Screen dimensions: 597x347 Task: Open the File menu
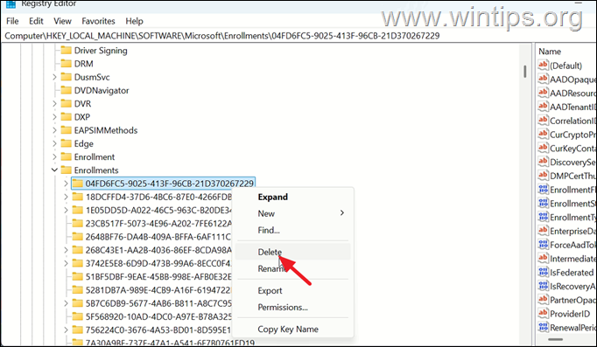click(12, 21)
